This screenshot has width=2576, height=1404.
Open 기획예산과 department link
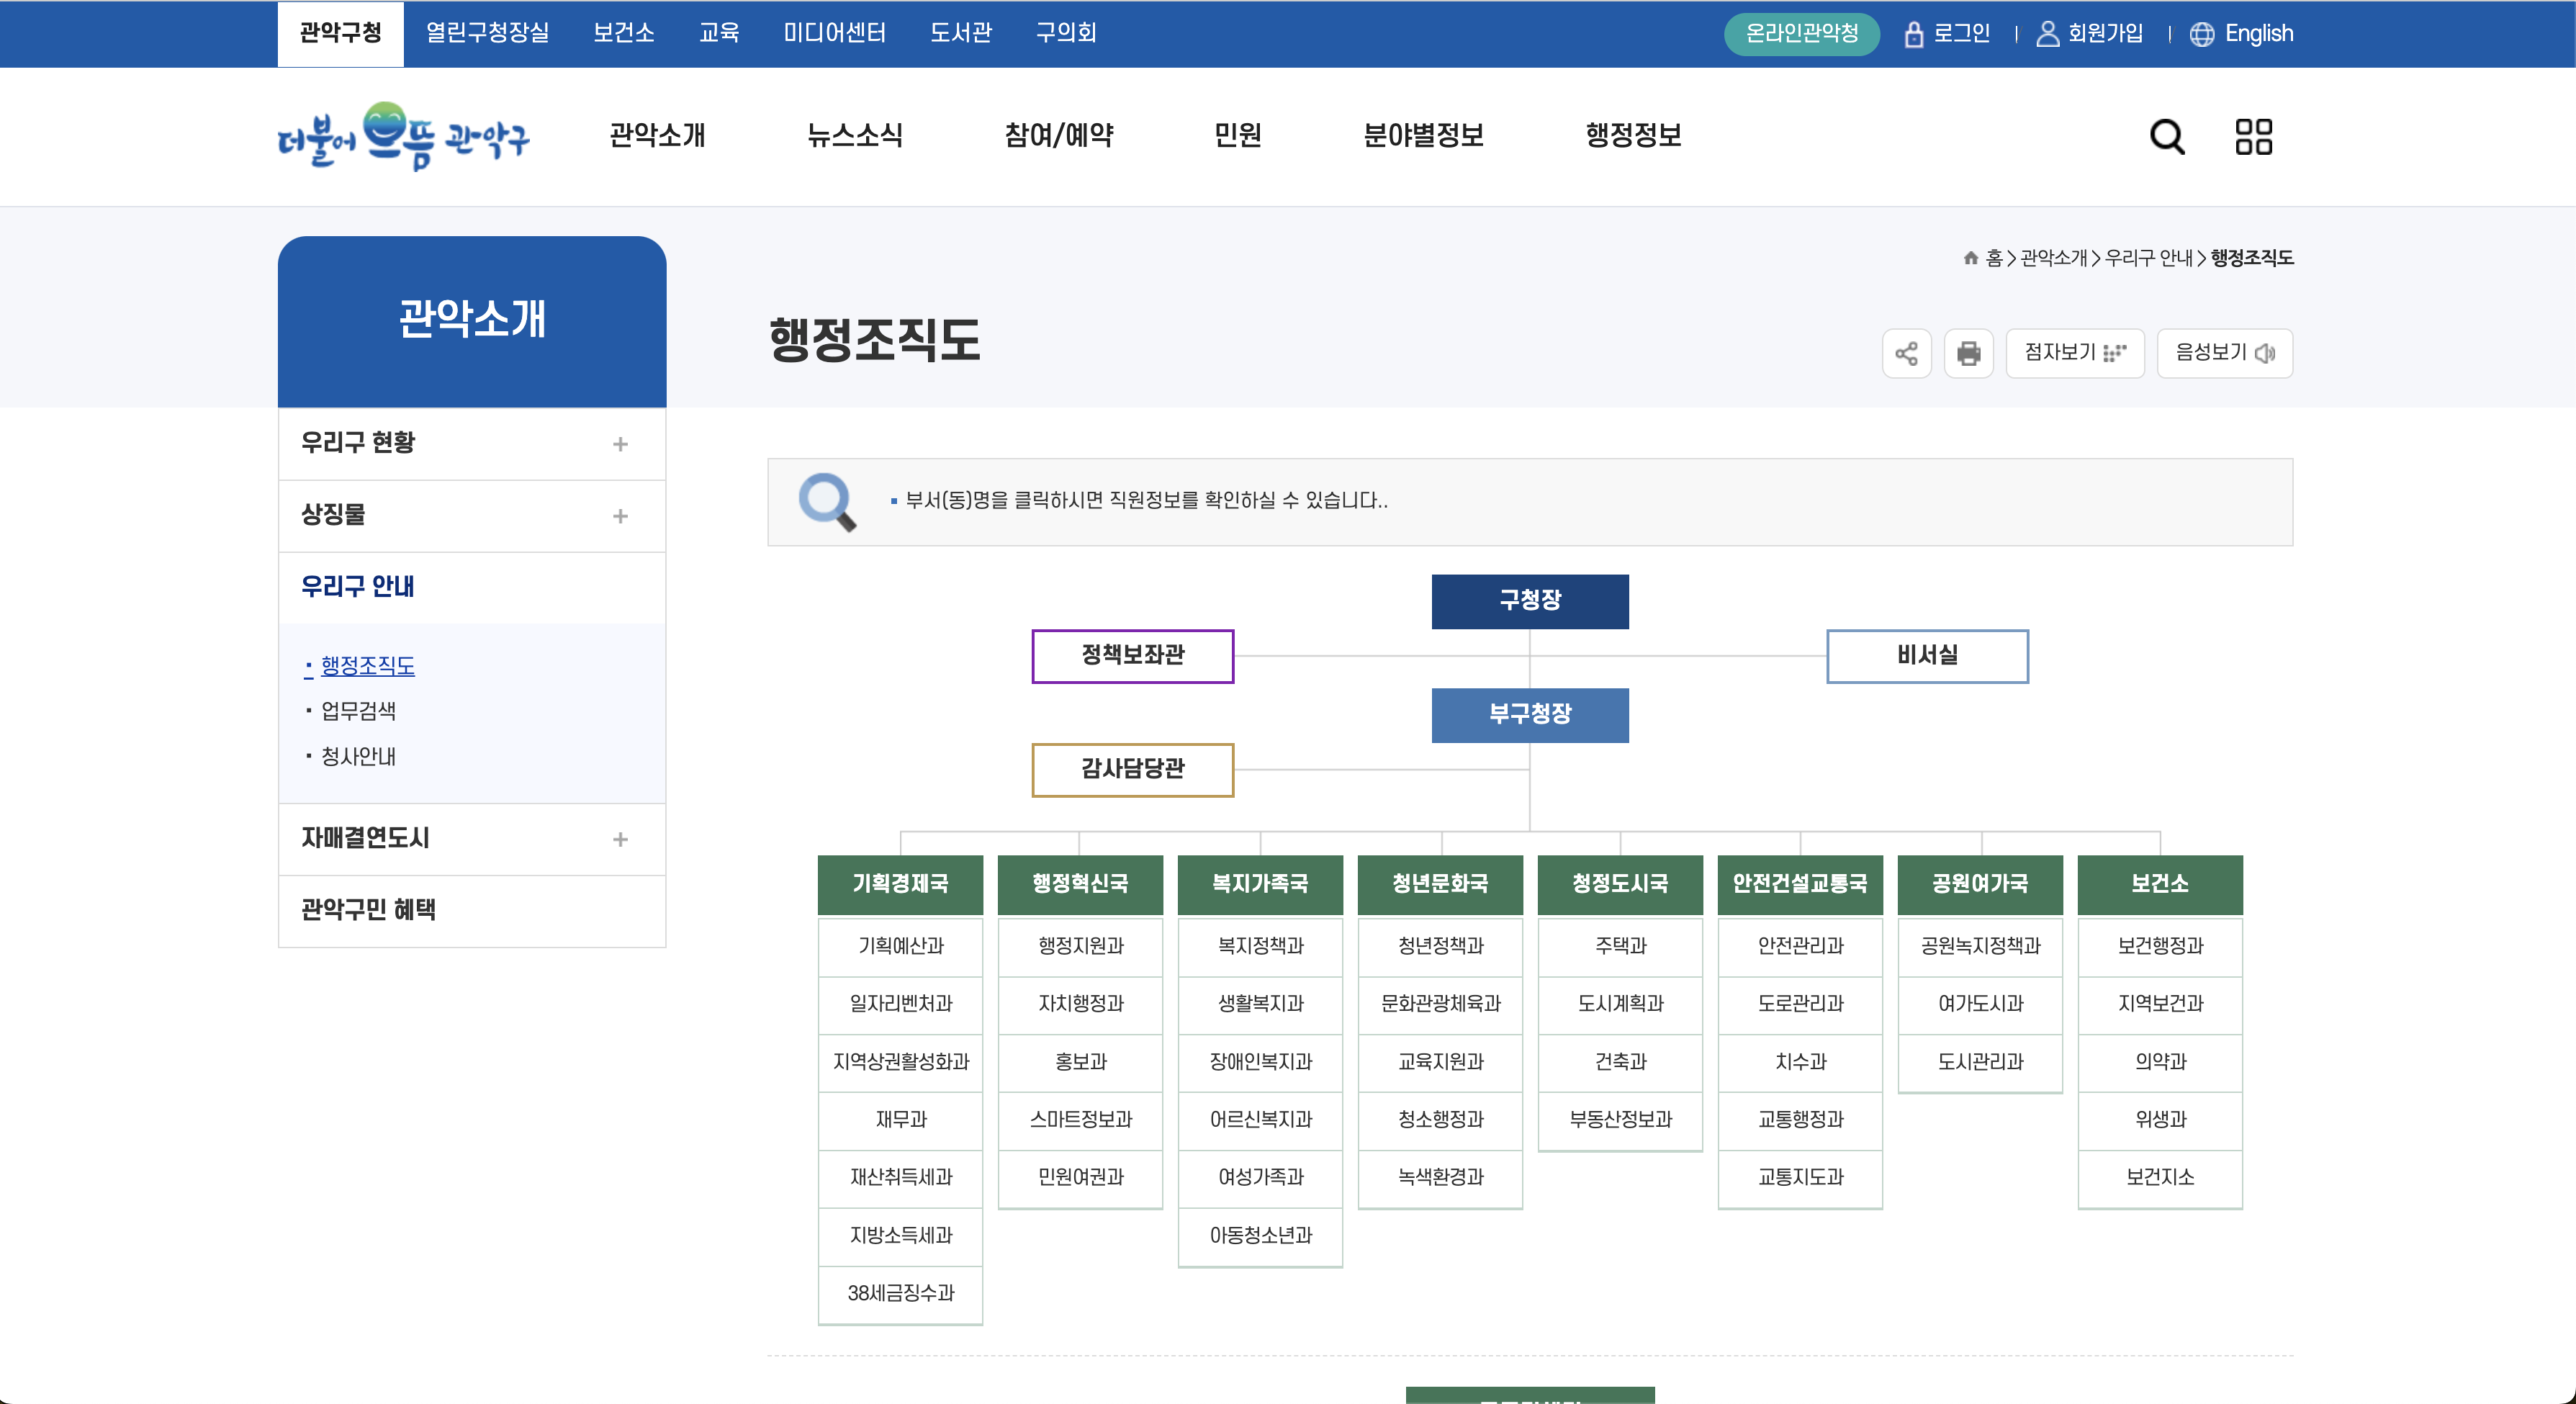pos(900,946)
